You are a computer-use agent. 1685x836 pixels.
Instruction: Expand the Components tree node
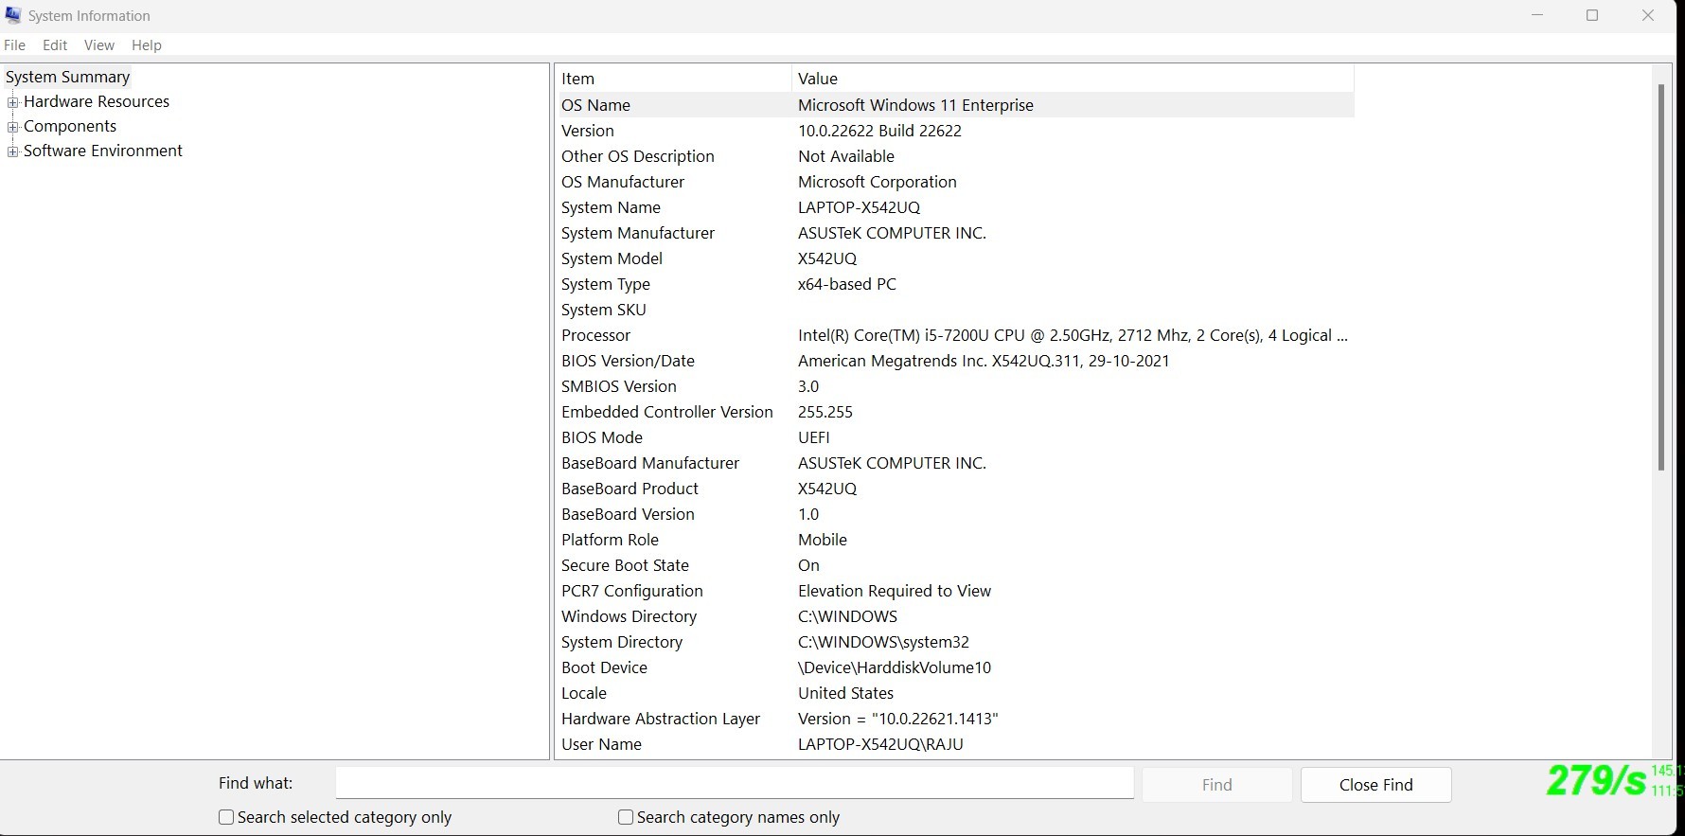(x=13, y=127)
